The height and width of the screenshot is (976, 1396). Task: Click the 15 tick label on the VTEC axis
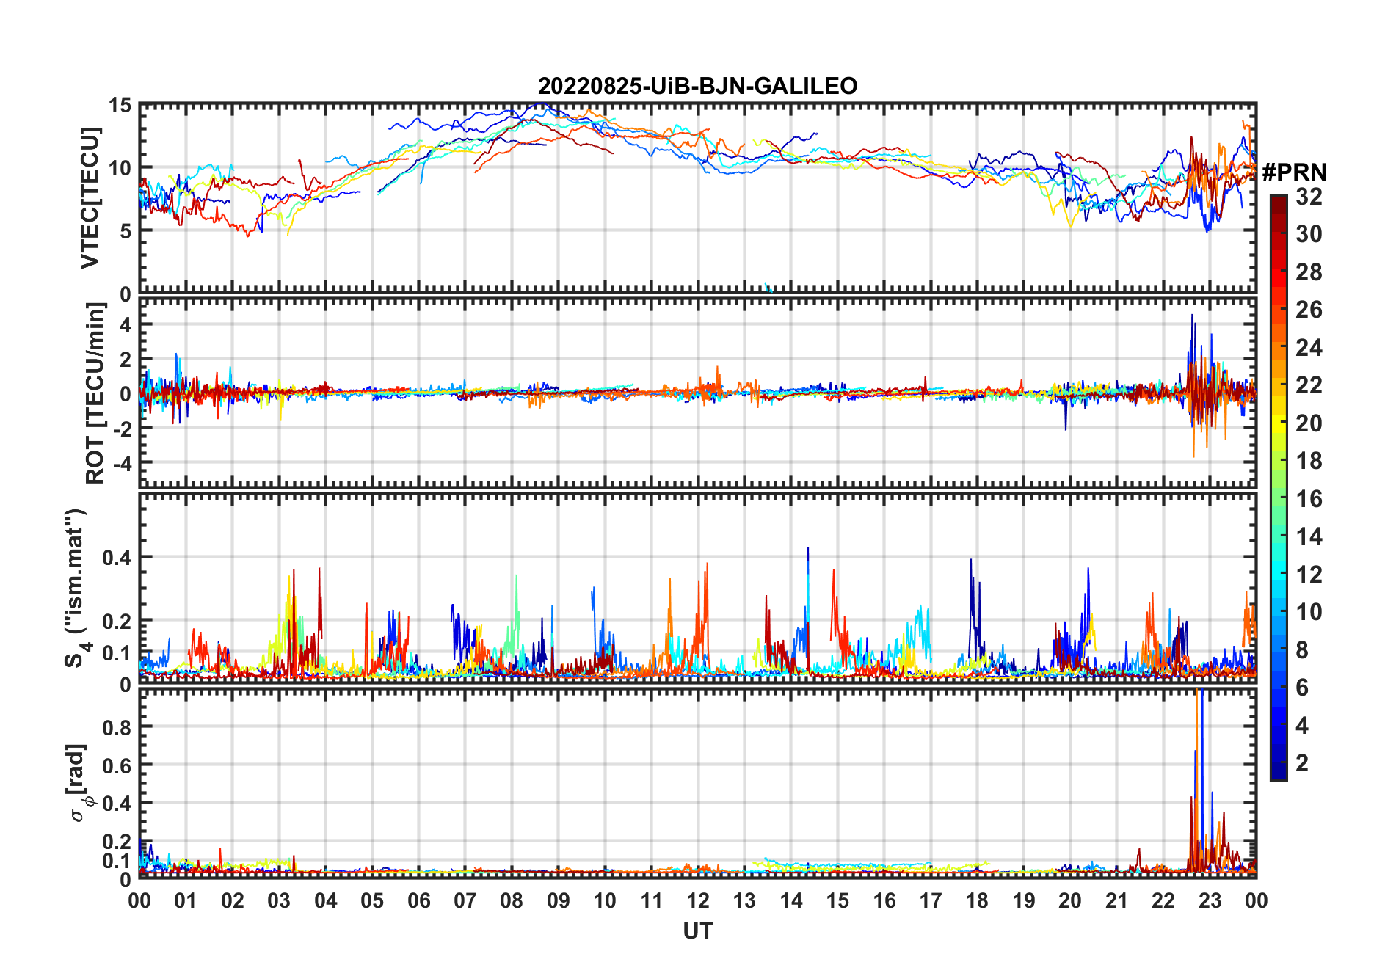(x=120, y=106)
